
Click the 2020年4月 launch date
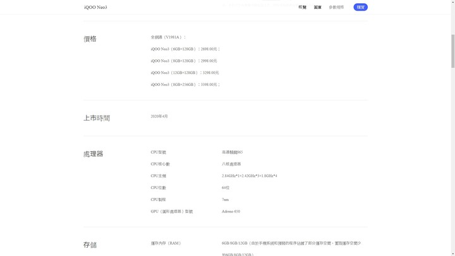pos(159,116)
